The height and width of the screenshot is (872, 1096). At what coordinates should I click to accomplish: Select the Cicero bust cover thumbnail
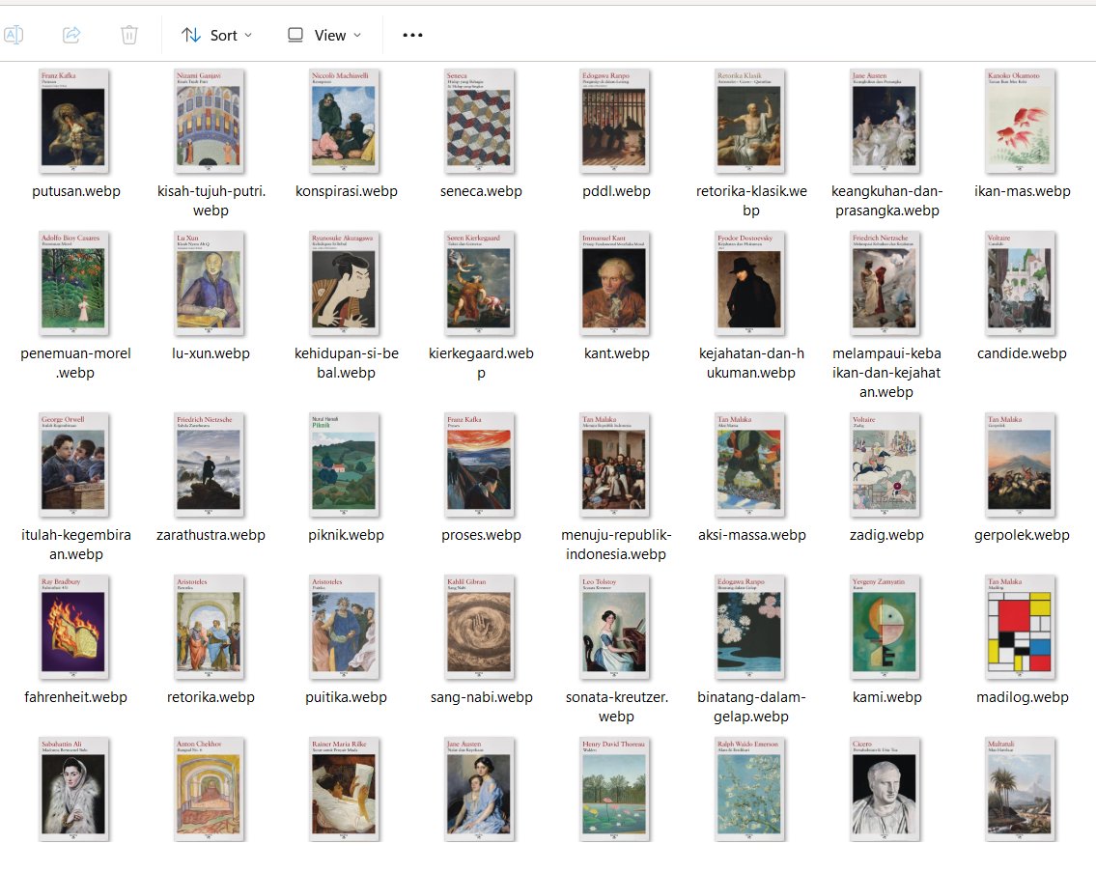(886, 790)
